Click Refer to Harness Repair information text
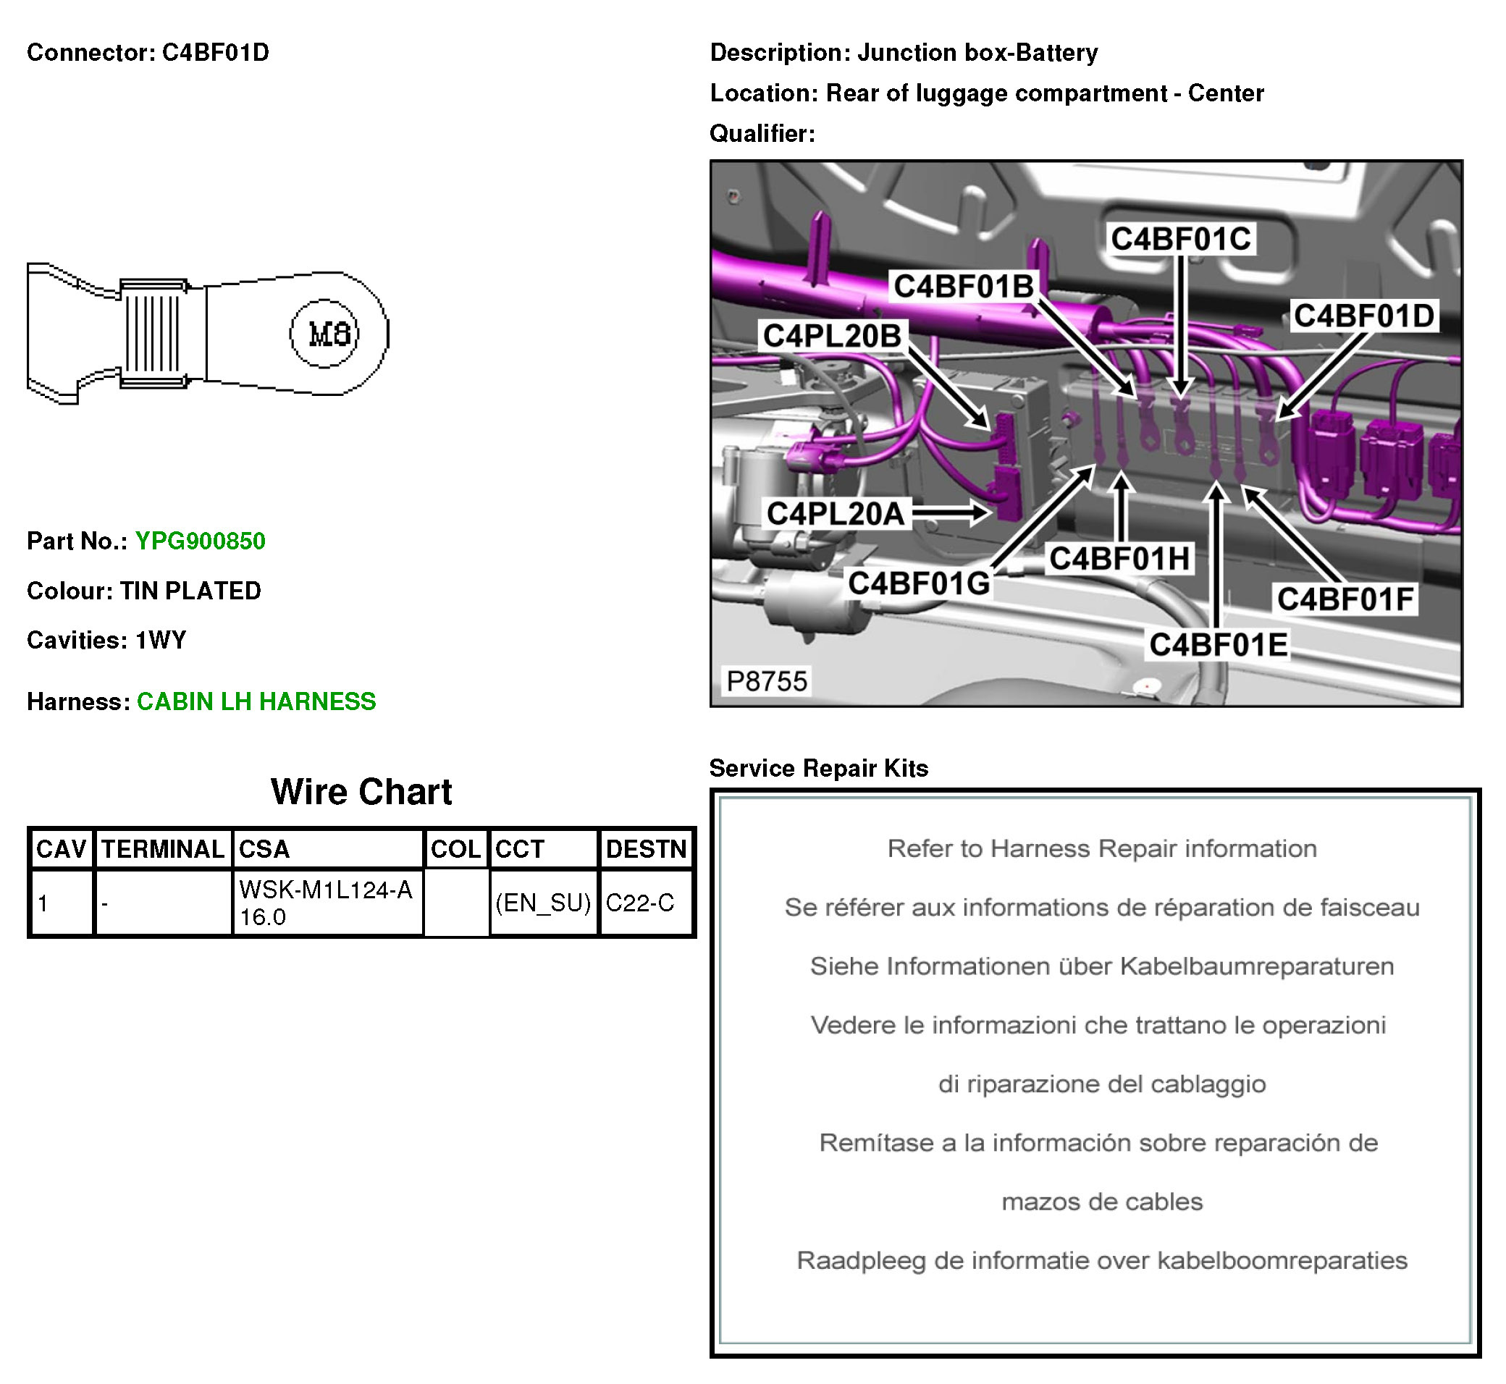1506x1384 pixels. tap(1102, 849)
